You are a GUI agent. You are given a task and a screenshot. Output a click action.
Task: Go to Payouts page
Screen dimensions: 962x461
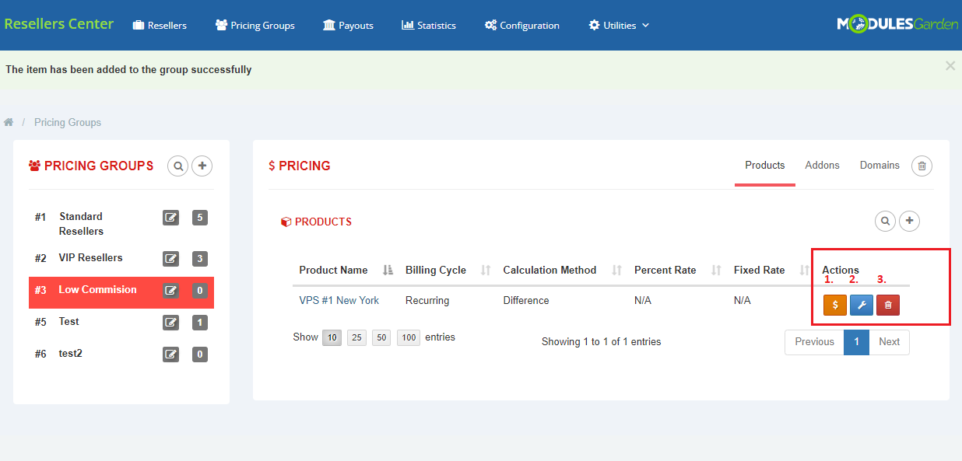(x=348, y=26)
